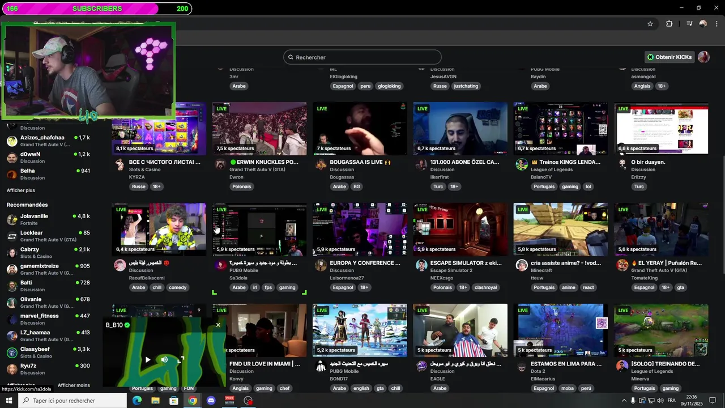Open Escape Simulator 2 category link
725x408 pixels.
(x=451, y=270)
